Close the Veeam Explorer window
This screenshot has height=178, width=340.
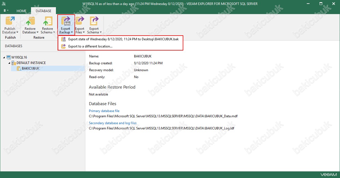(334, 4)
